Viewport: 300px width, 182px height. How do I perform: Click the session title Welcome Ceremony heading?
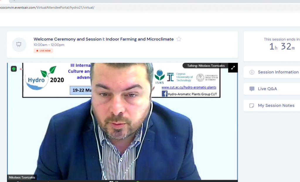coord(103,39)
